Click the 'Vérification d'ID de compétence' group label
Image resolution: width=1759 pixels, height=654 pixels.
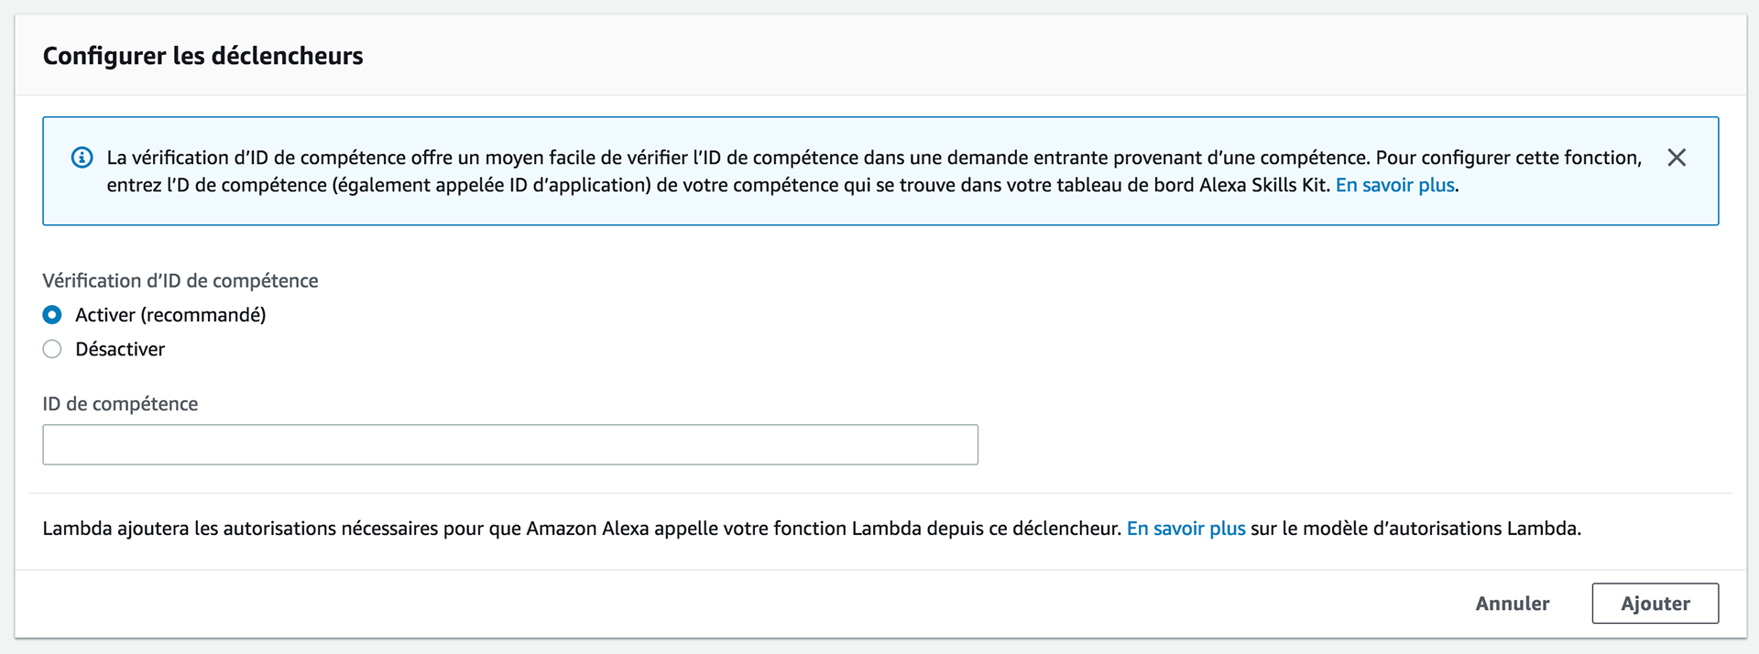coord(180,281)
